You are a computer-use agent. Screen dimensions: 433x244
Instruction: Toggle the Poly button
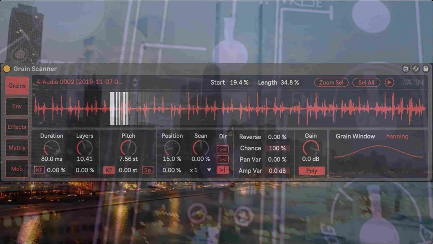pos(312,171)
